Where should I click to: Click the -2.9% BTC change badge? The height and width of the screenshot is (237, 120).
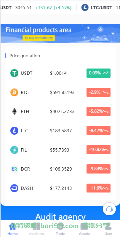click(x=98, y=92)
